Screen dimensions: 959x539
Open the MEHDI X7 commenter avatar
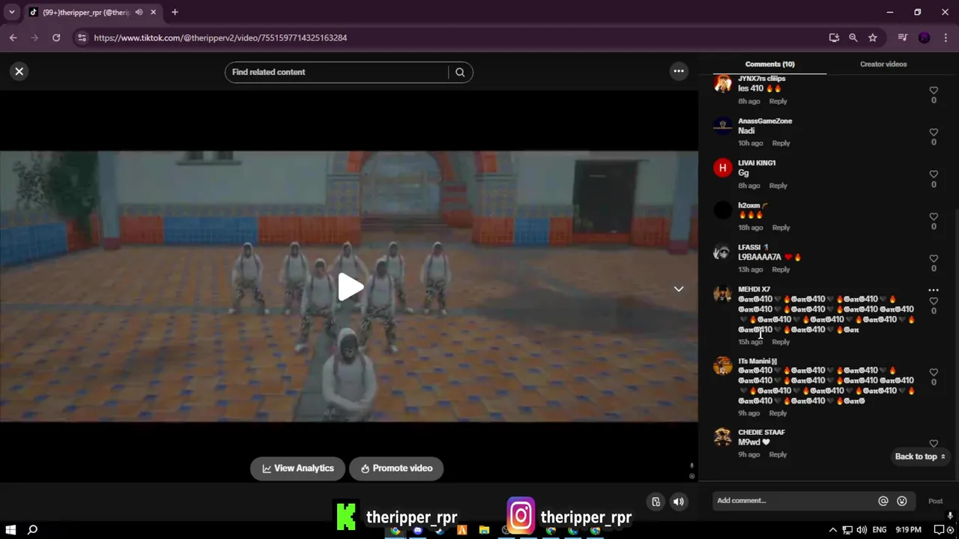722,294
